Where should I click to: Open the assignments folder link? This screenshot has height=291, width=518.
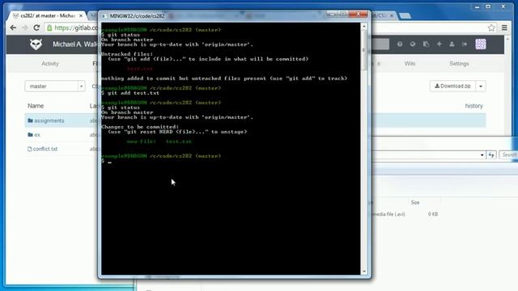[x=49, y=120]
